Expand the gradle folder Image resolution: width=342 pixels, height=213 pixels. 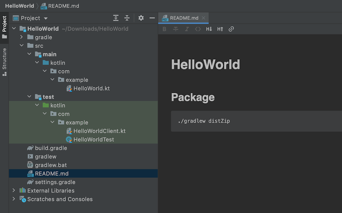(x=22, y=37)
